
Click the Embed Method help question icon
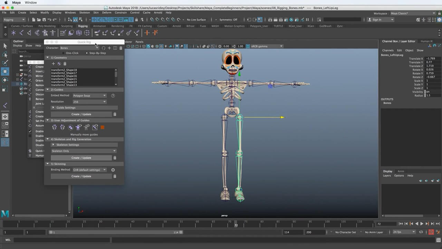coord(113,95)
